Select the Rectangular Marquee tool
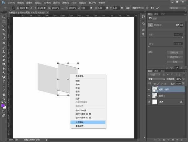 pyautogui.click(x=4, y=21)
